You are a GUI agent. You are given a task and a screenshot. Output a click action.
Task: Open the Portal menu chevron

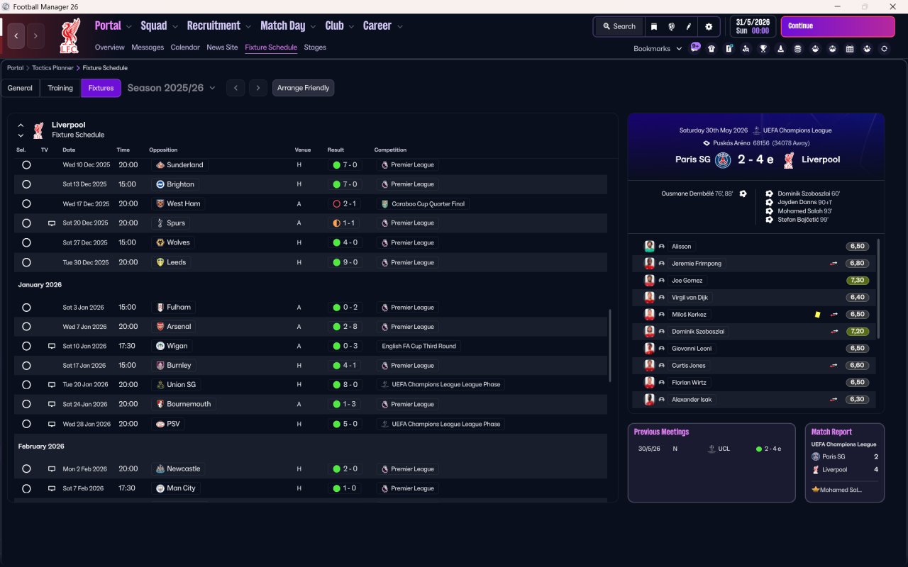[x=128, y=27]
